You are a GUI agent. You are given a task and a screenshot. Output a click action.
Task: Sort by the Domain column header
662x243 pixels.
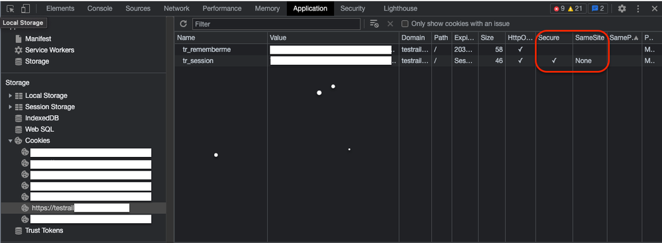pos(415,38)
